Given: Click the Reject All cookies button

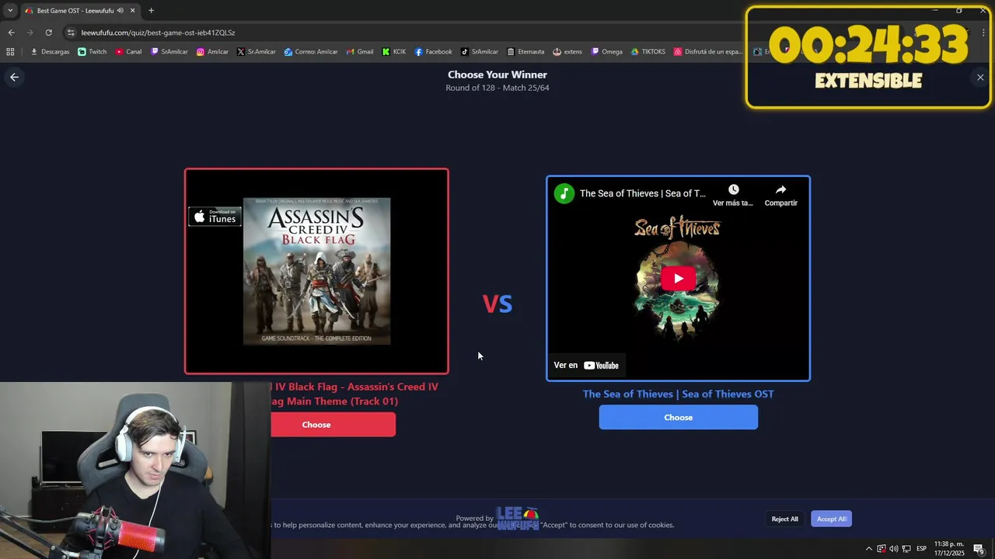Looking at the screenshot, I should tap(784, 519).
